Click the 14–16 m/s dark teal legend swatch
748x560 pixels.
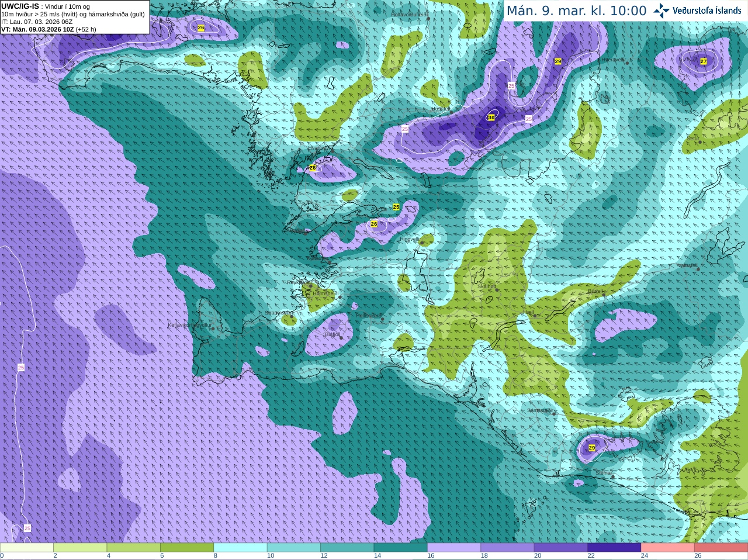(401, 548)
